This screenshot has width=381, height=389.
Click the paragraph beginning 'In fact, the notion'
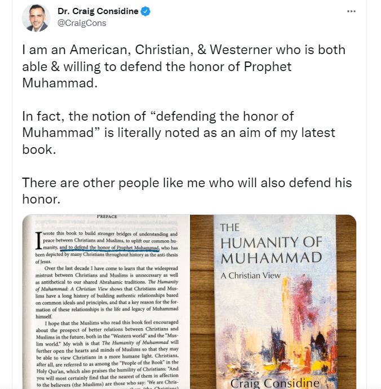pos(179,132)
